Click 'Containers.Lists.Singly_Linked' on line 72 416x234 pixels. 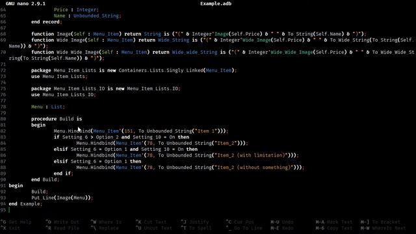pyautogui.click(x=161, y=70)
